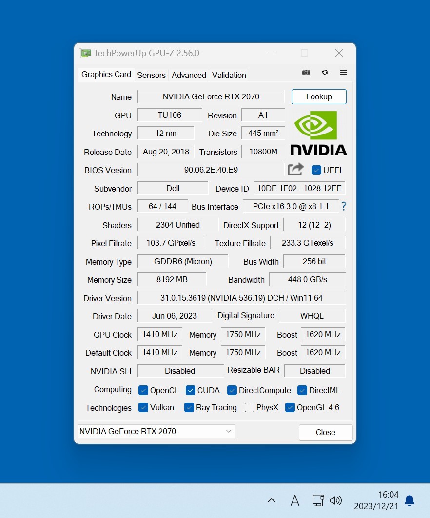430x518 pixels.
Task: Click the BIOS export share icon
Action: tap(295, 170)
